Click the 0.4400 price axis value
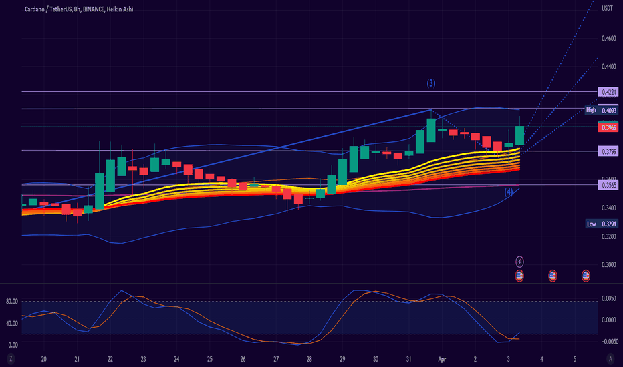This screenshot has width=623, height=367. pos(609,67)
